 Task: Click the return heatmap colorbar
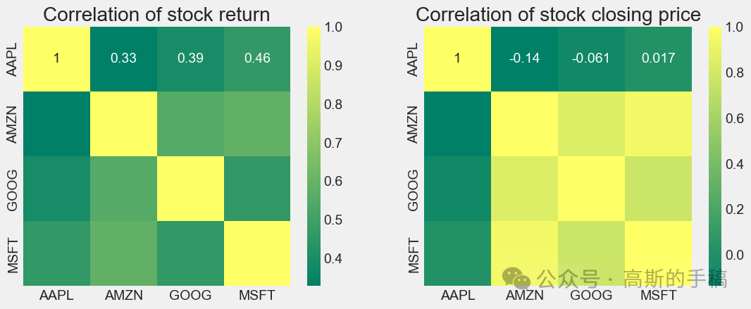pyautogui.click(x=314, y=156)
